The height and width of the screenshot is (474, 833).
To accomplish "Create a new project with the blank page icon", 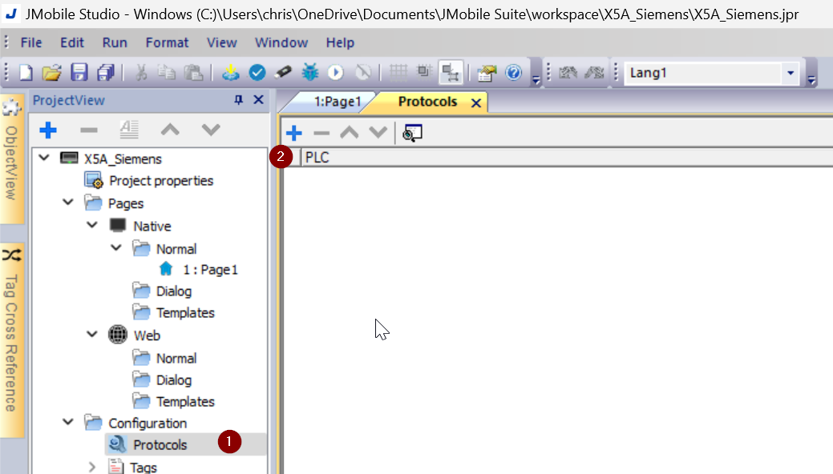I will point(26,72).
